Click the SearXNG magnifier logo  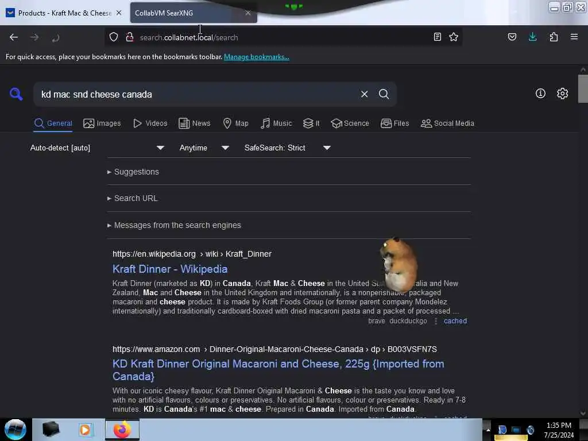coord(16,94)
